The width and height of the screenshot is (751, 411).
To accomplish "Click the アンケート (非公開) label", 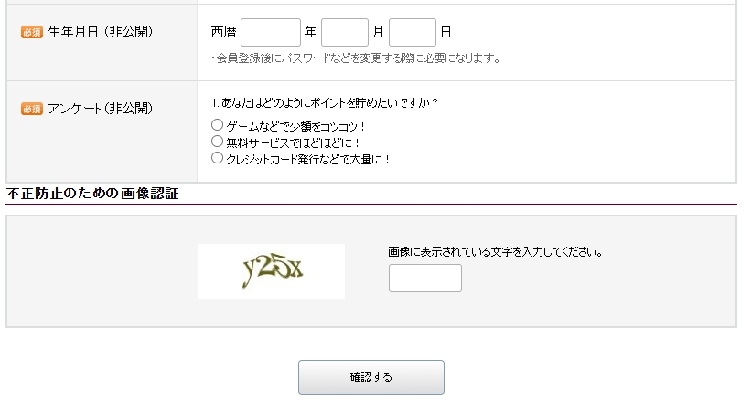I will tap(100, 109).
